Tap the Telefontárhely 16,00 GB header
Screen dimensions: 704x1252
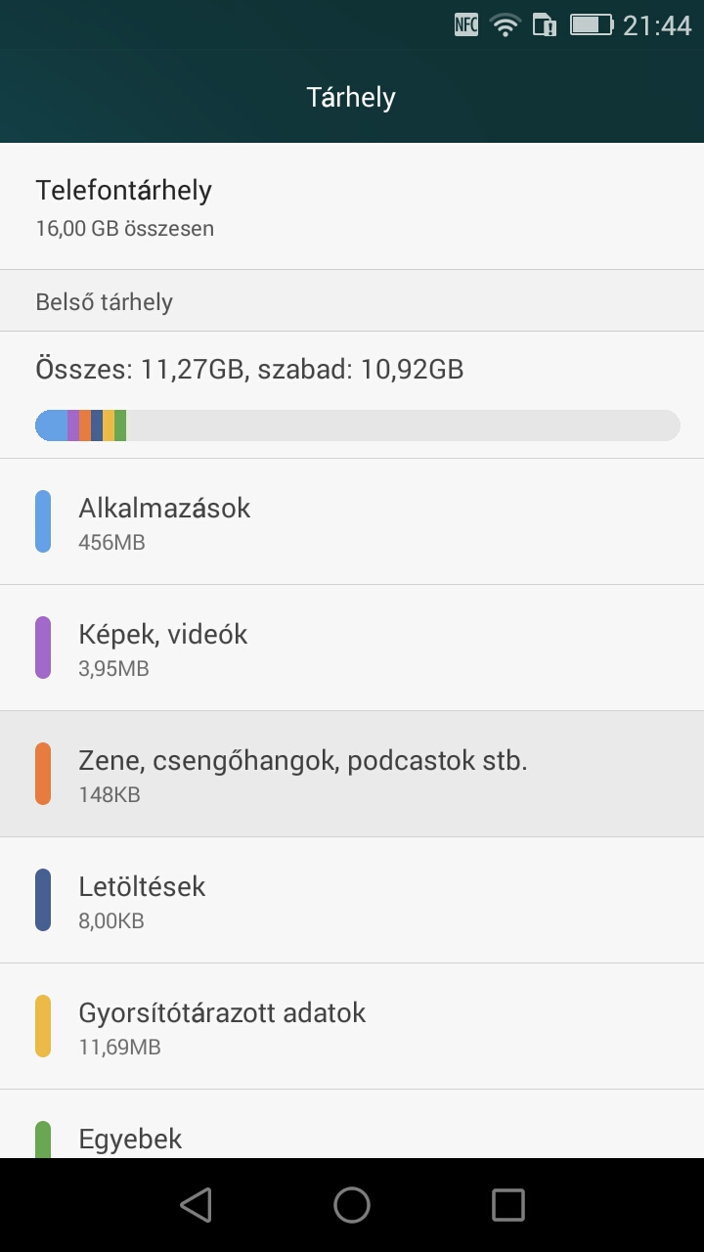click(x=352, y=206)
